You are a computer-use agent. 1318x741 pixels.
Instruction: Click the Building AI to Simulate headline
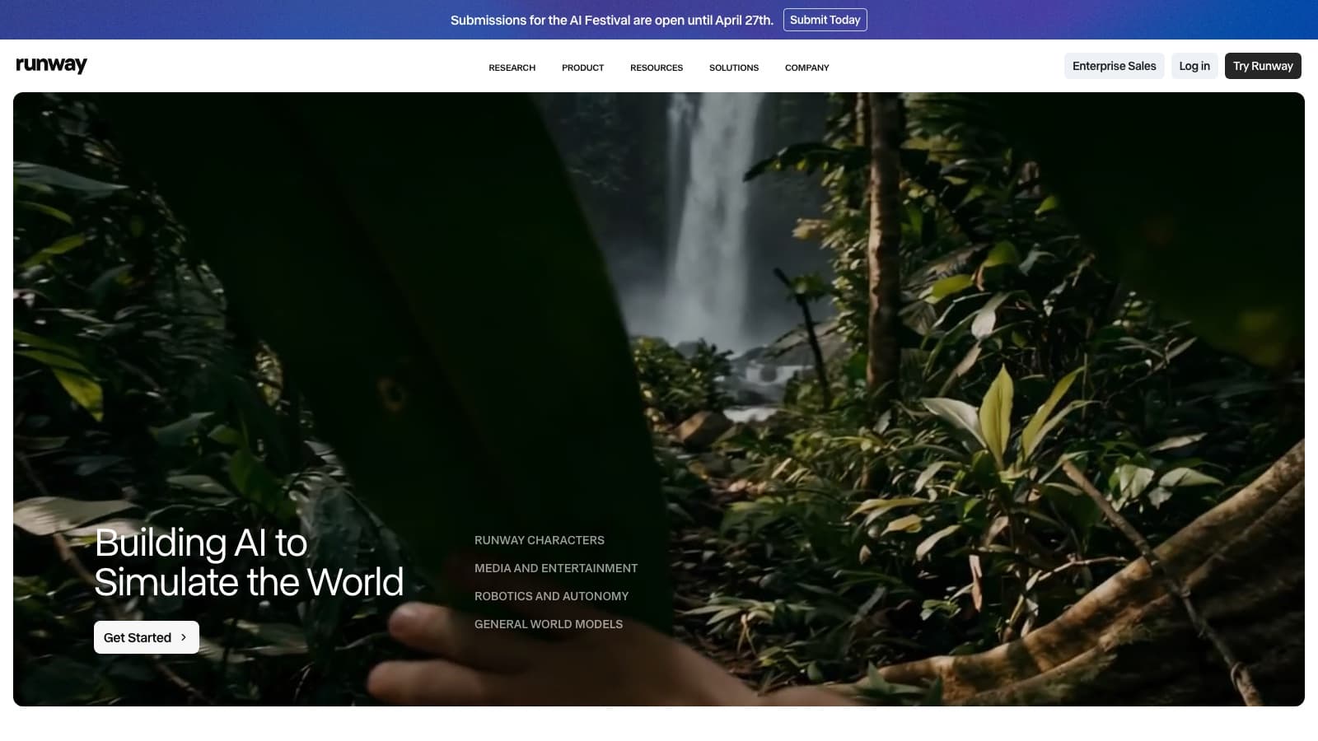tap(249, 562)
